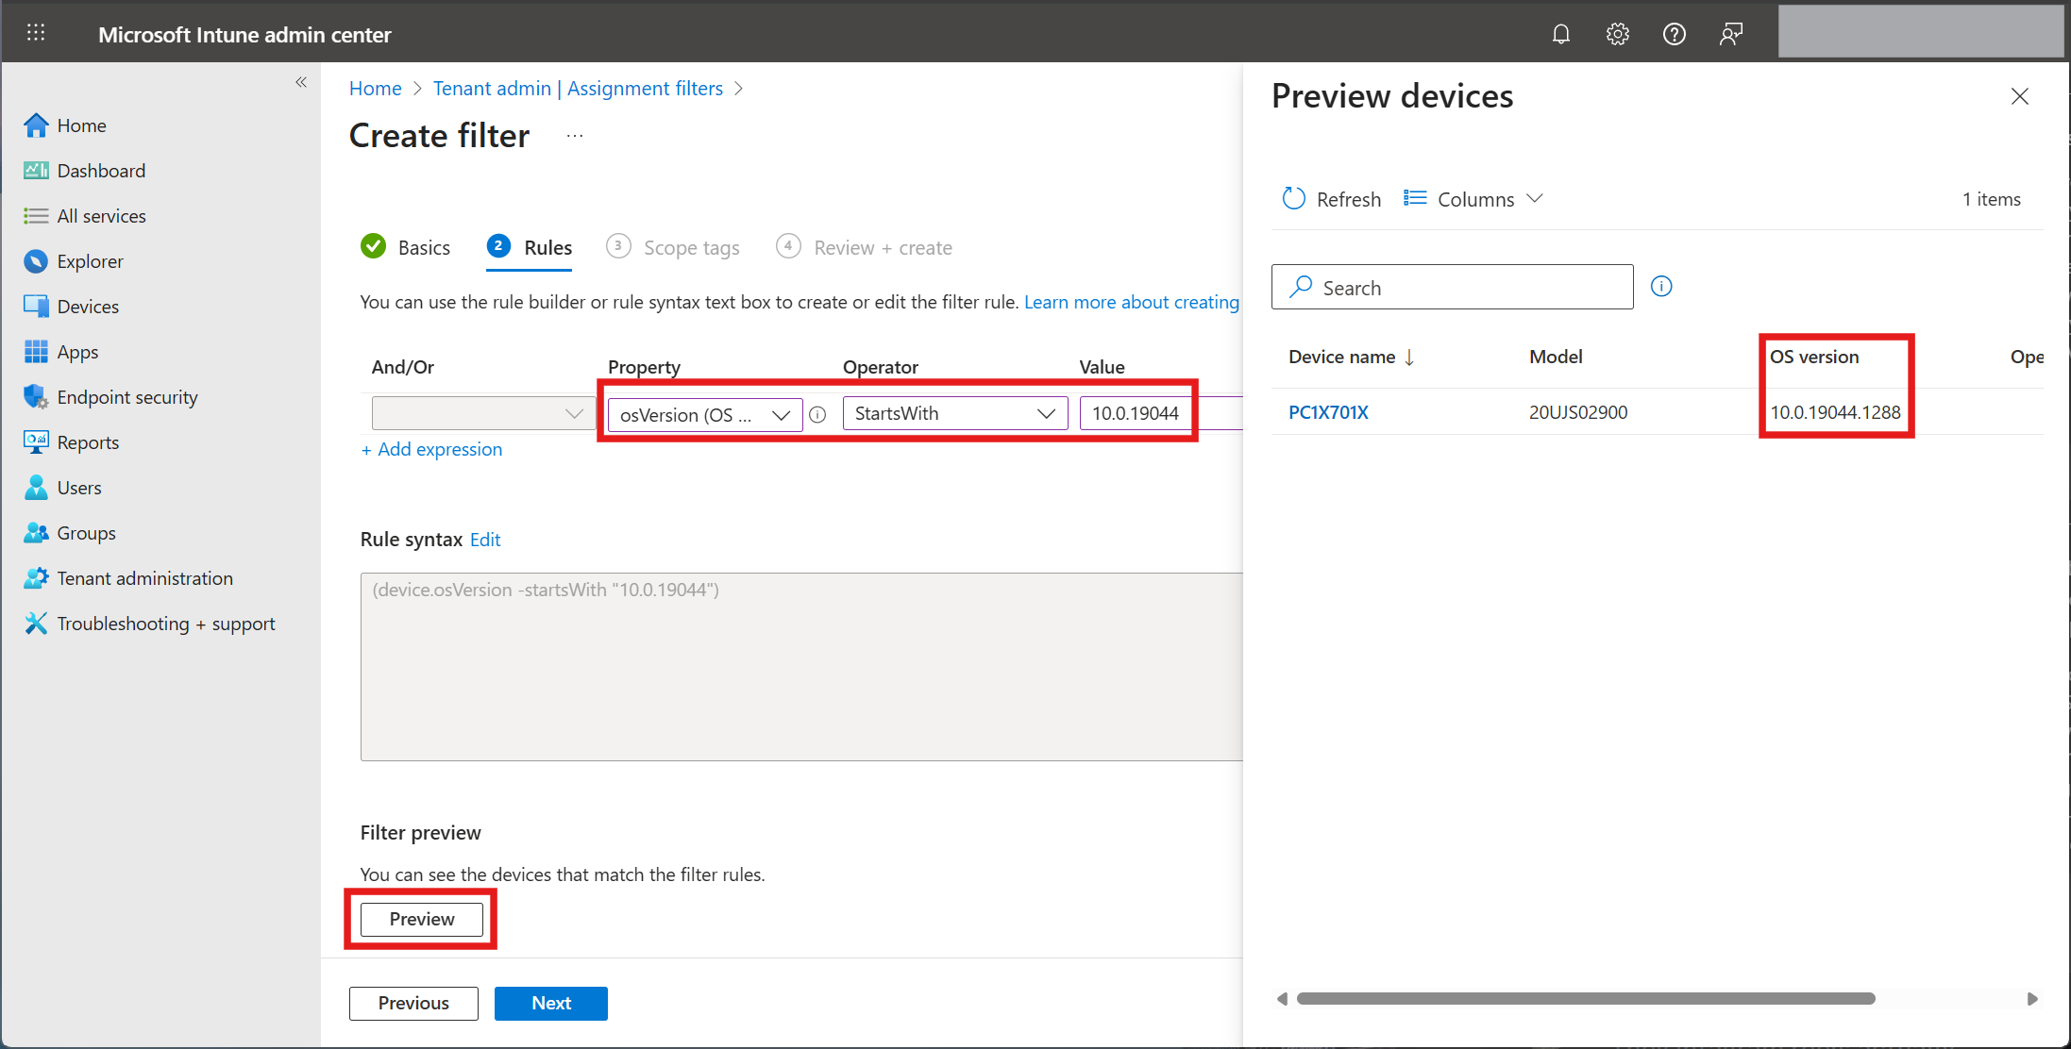Show search info icon beside Search box

coord(1661,287)
